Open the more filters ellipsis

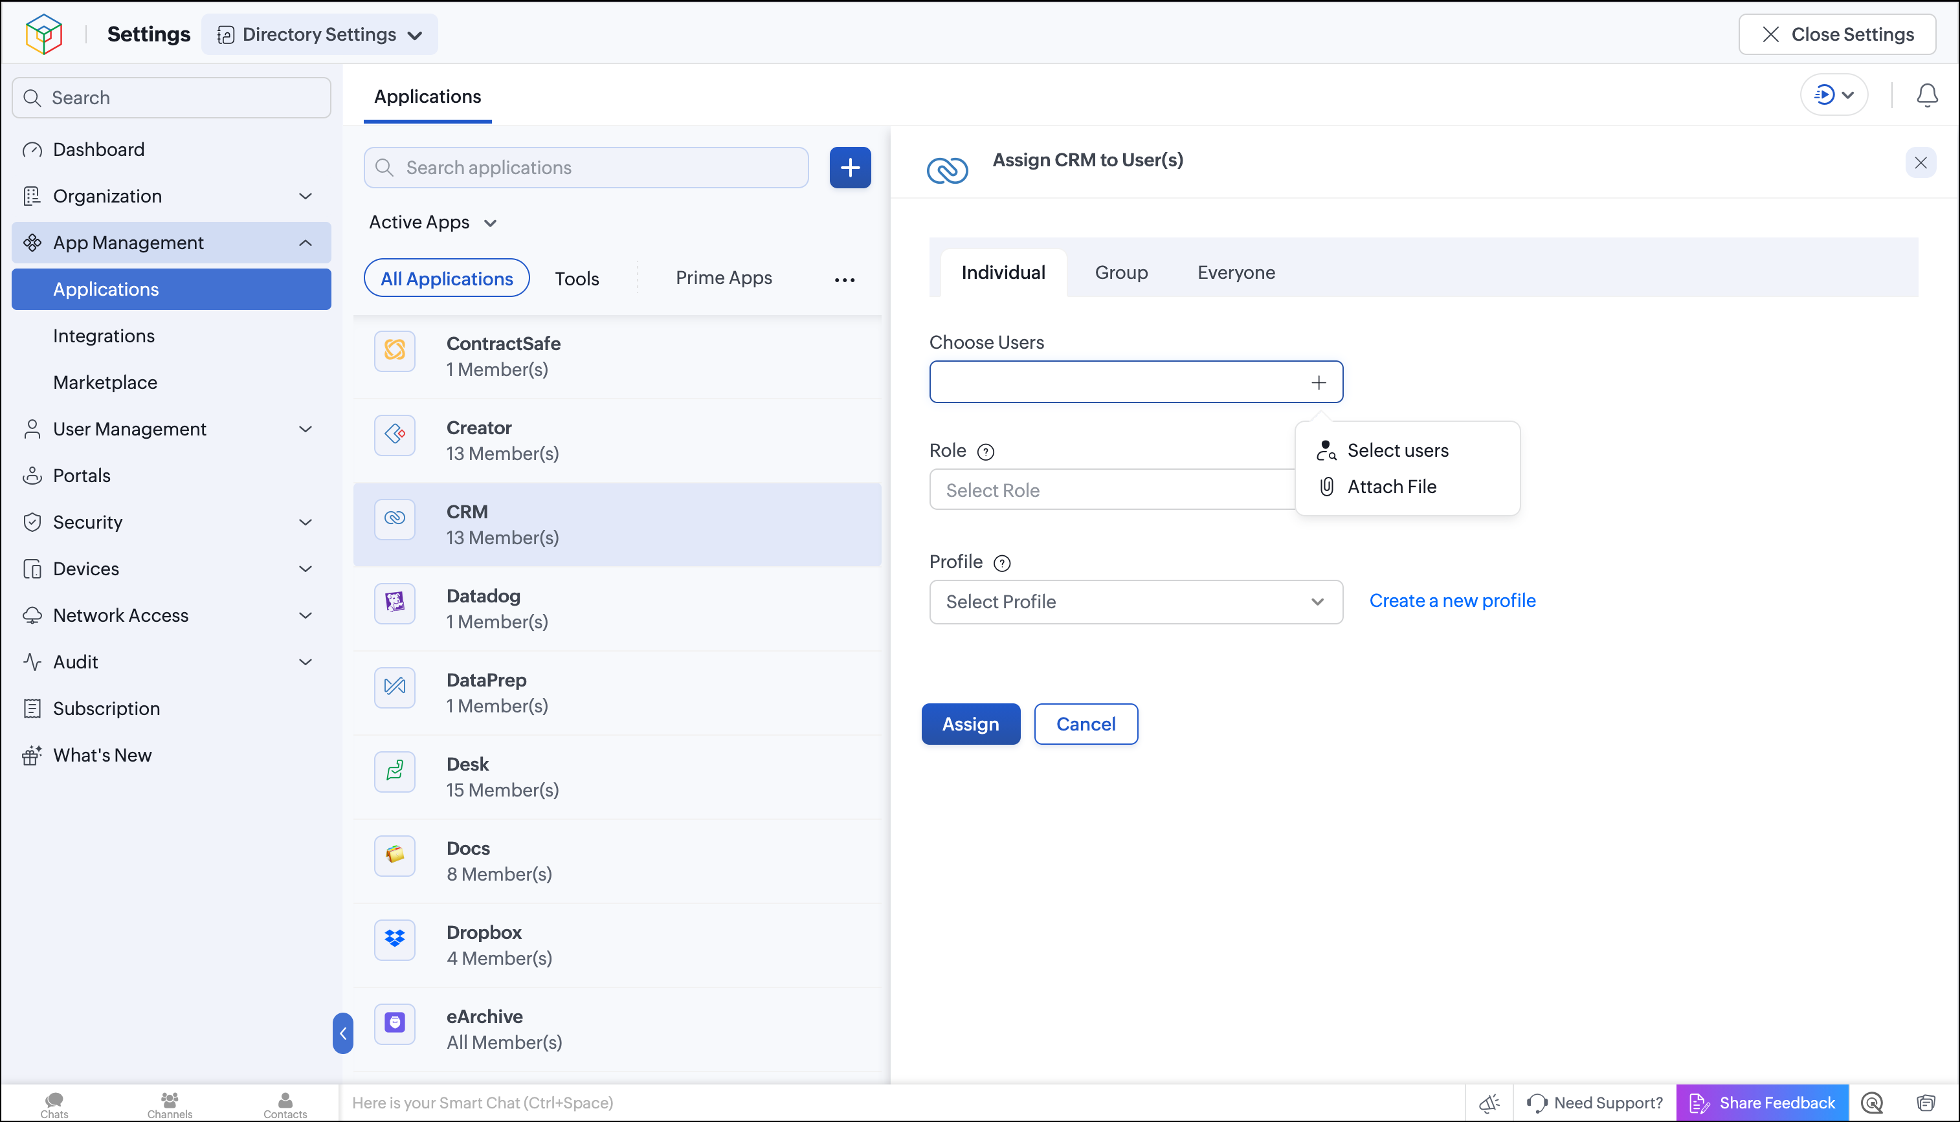point(845,280)
